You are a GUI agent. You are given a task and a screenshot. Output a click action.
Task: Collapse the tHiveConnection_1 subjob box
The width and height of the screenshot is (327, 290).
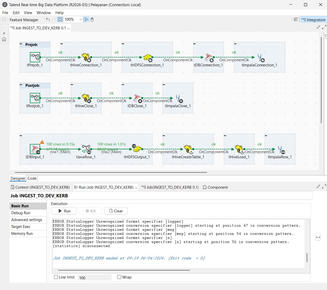pos(62,44)
